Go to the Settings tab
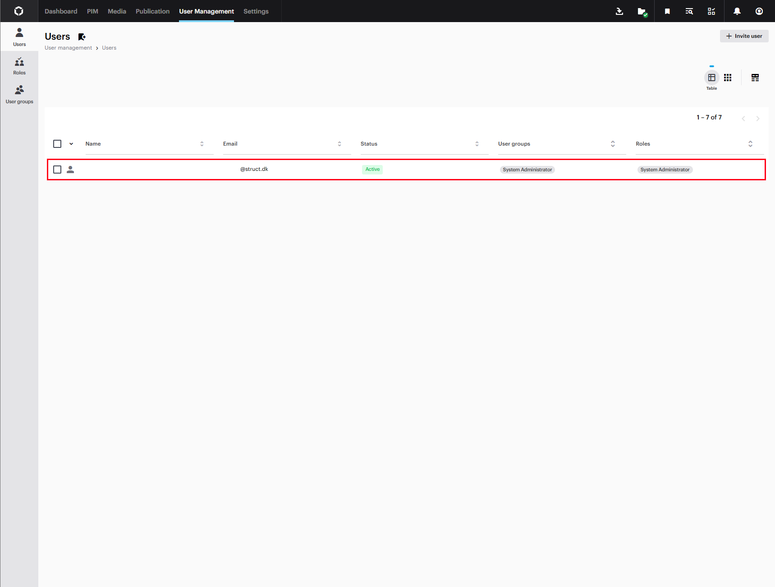 256,11
